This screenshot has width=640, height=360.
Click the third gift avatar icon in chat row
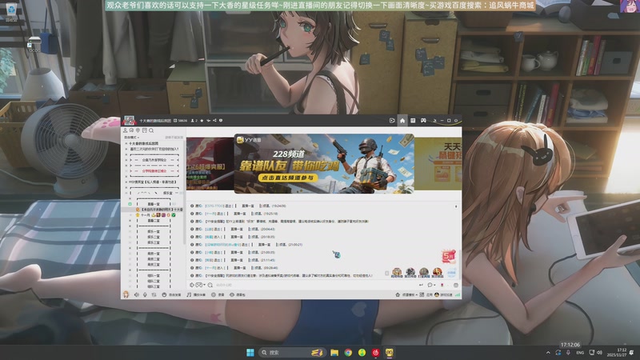424,272
